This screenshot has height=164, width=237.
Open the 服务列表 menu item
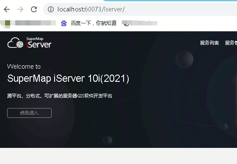coord(209,43)
